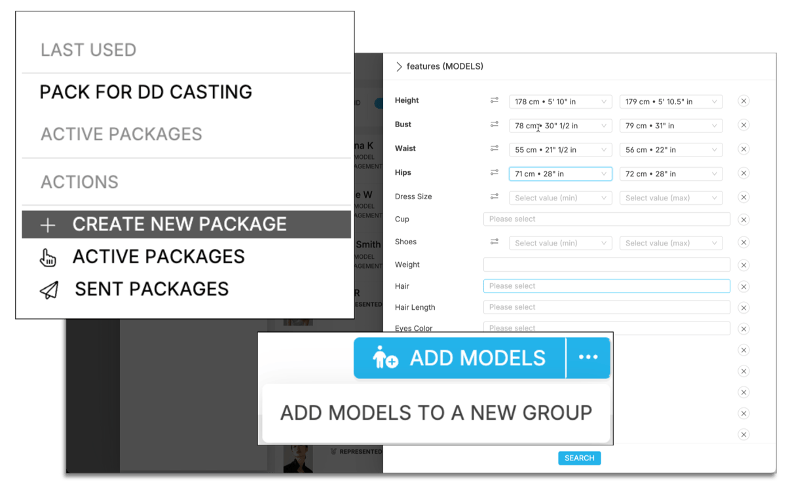
Task: Open the Height minimum dropdown showing 178 cm
Action: pos(560,102)
